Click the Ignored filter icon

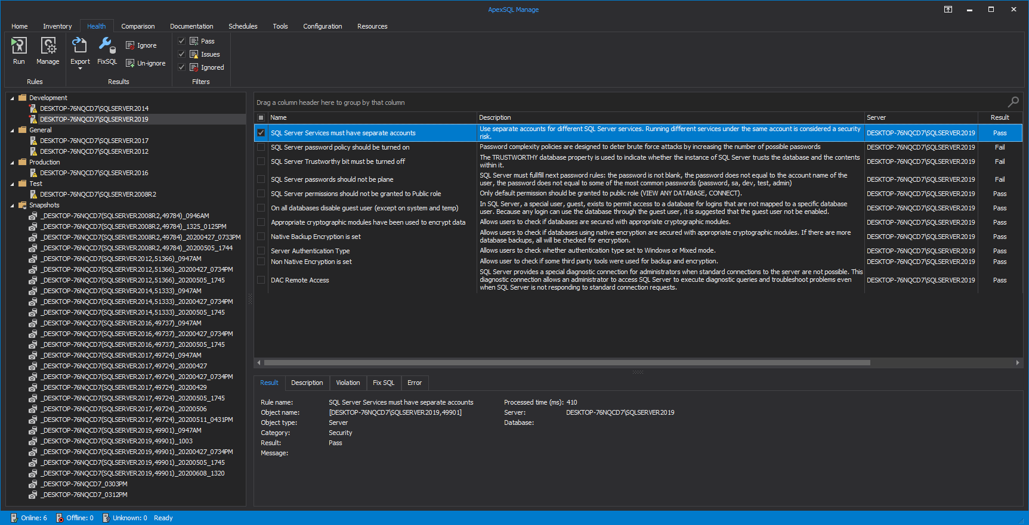[x=194, y=67]
